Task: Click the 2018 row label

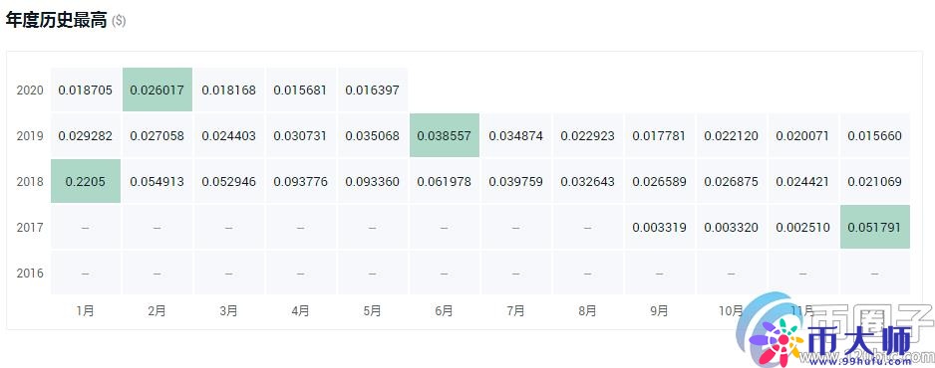Action: [x=30, y=182]
